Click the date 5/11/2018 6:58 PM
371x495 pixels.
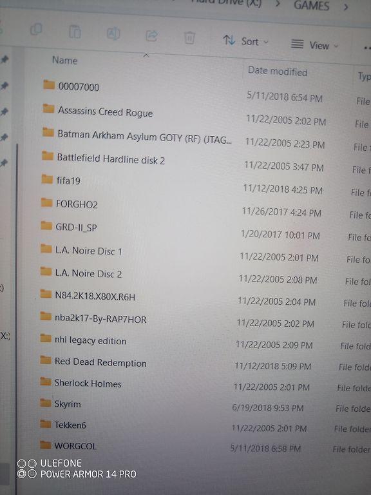tap(265, 448)
